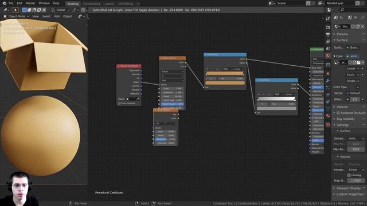The width and height of the screenshot is (367, 206).
Task: Open the Edit menu
Action: click(19, 3)
